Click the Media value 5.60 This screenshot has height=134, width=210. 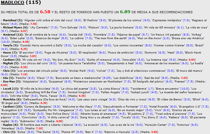154,132
